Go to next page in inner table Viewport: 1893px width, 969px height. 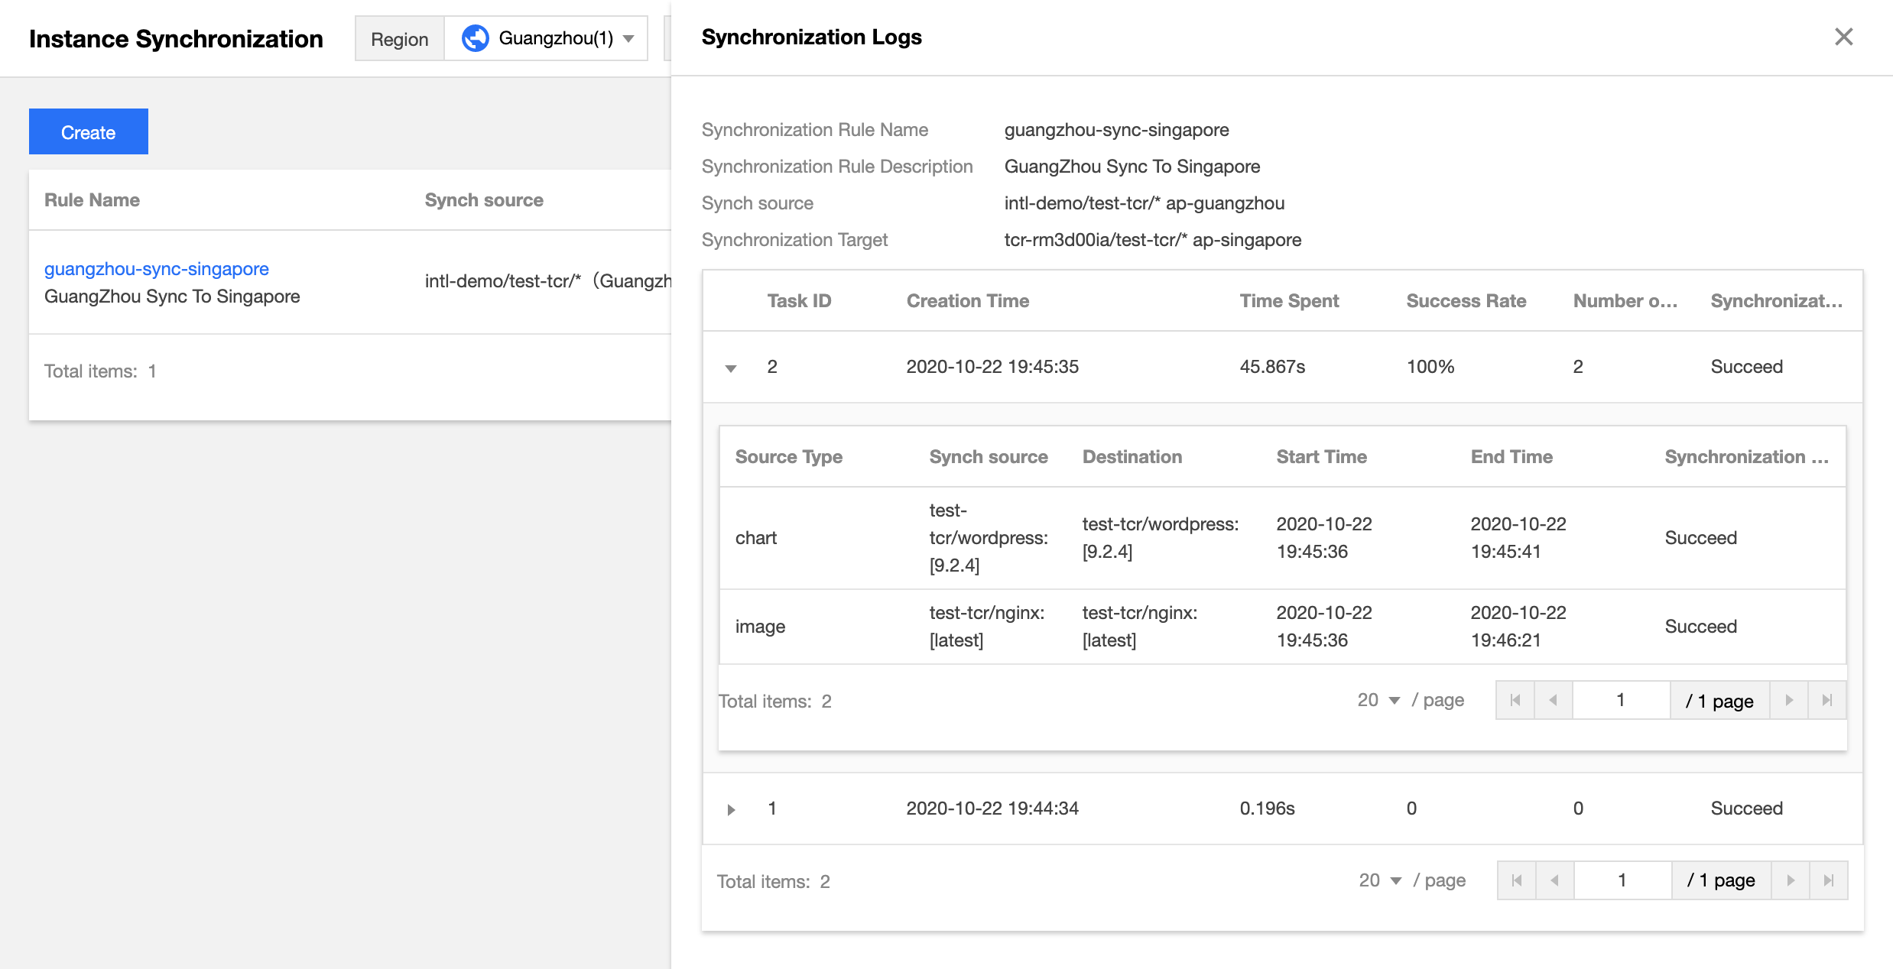[1789, 700]
